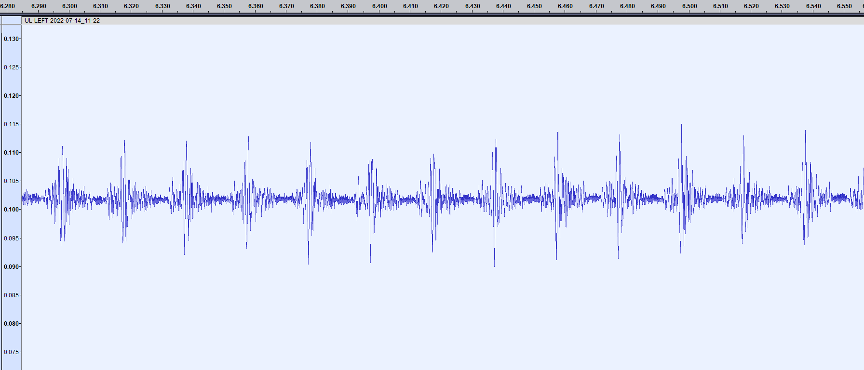Click the 0.090 value on the vertical scale
Viewport: 864px width, 370px height.
tap(12, 267)
